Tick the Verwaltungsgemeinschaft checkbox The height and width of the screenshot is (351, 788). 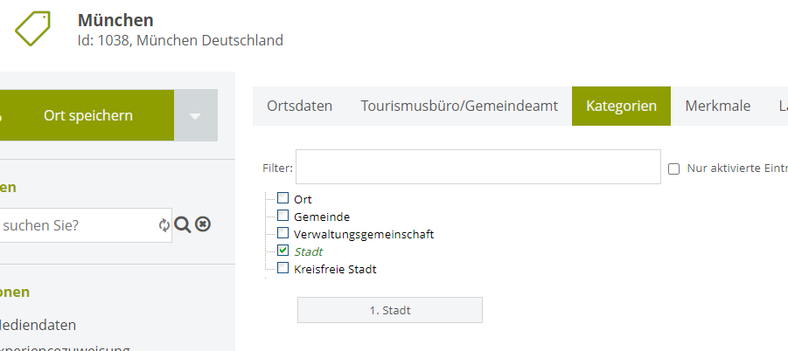coord(283,232)
